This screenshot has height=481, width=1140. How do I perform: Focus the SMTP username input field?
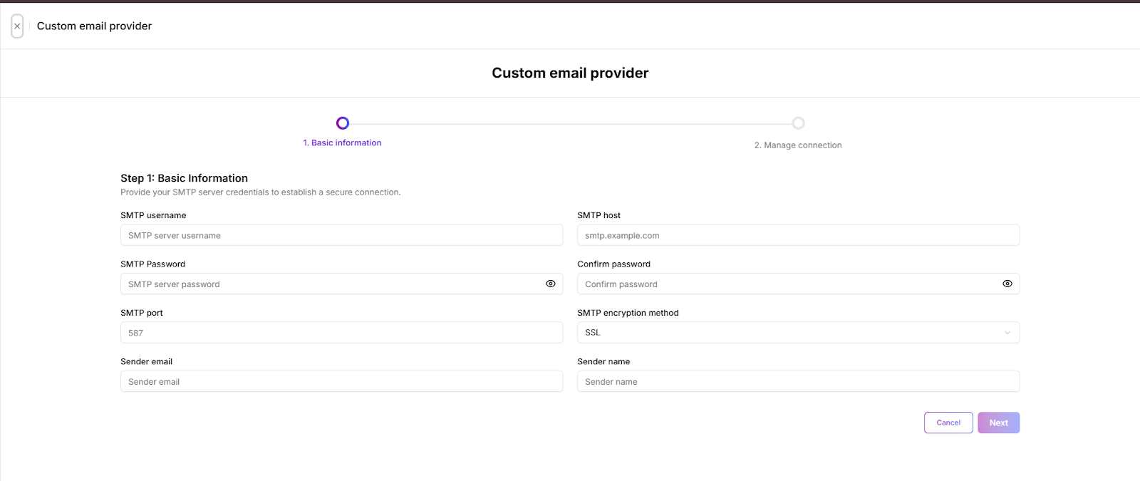[x=341, y=235]
